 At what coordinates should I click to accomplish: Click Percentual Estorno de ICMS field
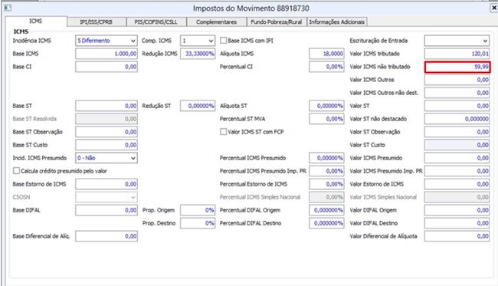[x=326, y=184]
